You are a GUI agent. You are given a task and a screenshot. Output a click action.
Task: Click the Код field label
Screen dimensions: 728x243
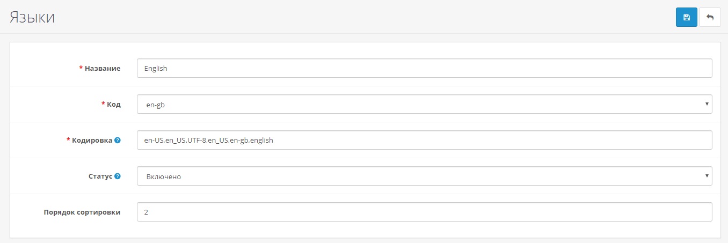click(114, 105)
